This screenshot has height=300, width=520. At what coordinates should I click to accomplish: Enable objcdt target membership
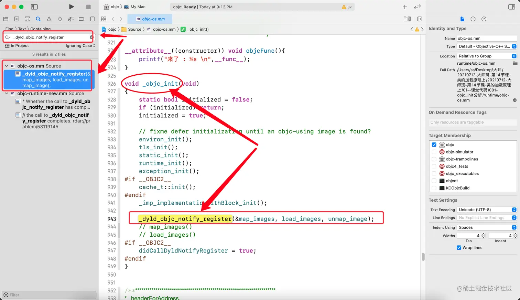pyautogui.click(x=434, y=181)
